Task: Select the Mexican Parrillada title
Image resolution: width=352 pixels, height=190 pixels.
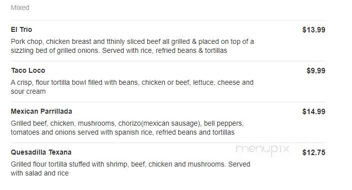Action: 41,111
